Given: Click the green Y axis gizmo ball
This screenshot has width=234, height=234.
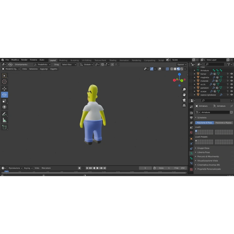Looking at the screenshot, I should pyautogui.click(x=182, y=81).
